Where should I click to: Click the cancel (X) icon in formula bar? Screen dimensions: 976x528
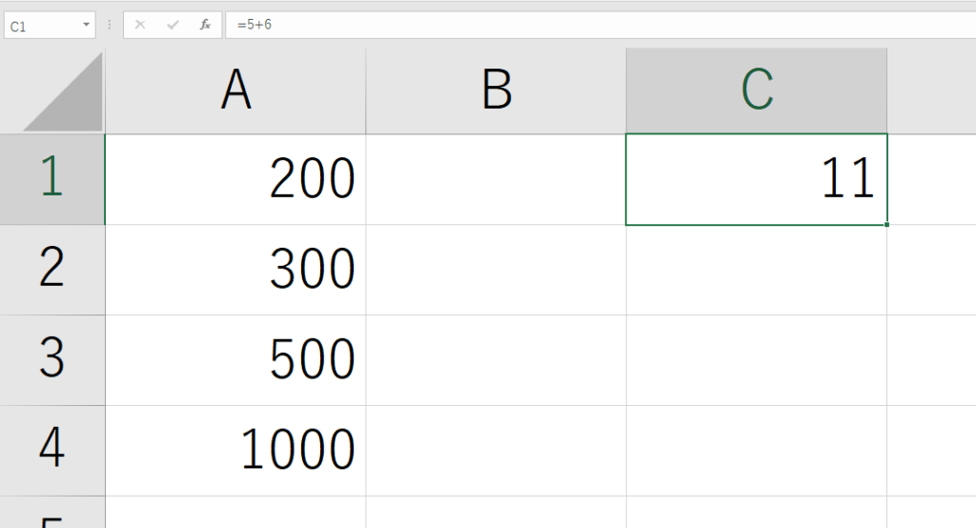tap(140, 25)
